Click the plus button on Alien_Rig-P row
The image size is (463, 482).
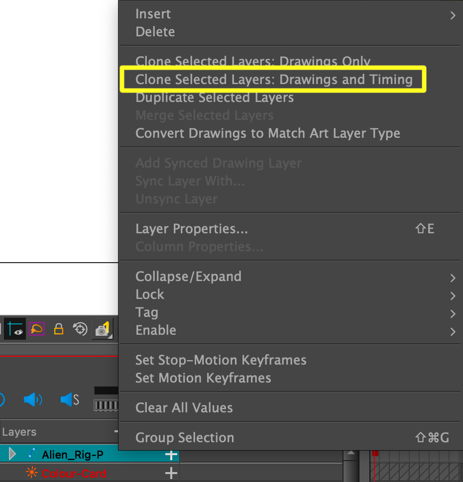(171, 455)
